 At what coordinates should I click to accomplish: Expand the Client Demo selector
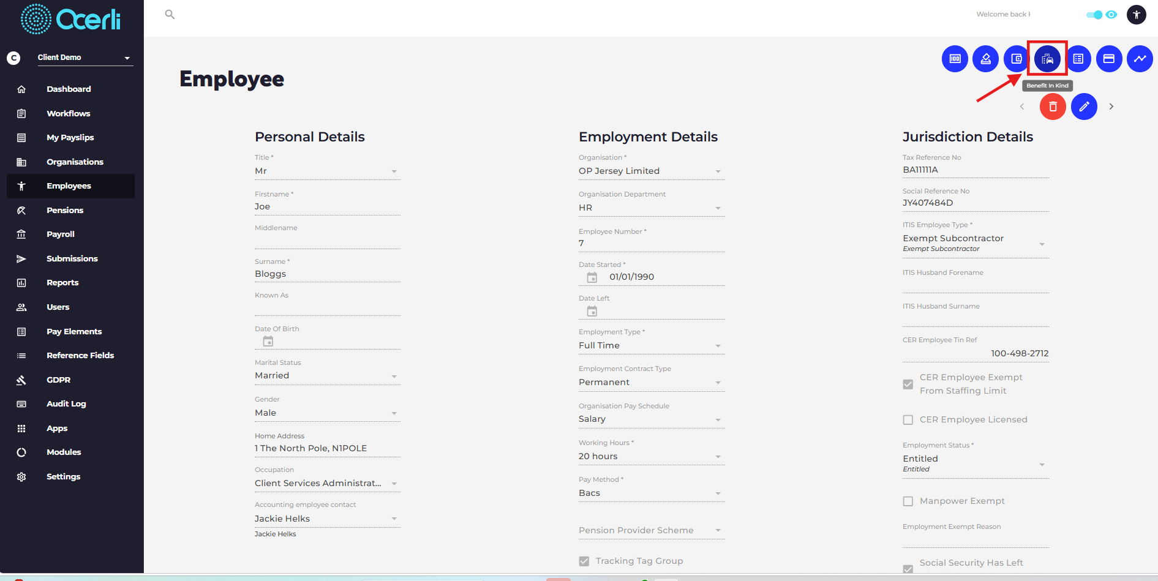[85, 58]
